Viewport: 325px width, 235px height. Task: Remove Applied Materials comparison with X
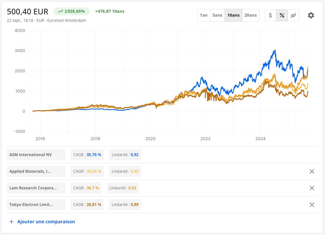(312, 171)
